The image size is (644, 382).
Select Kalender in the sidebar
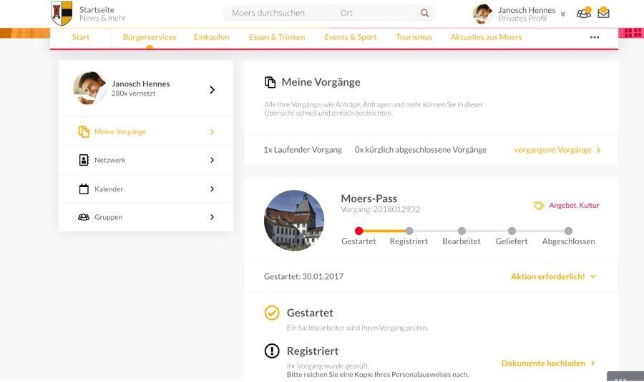click(x=146, y=189)
